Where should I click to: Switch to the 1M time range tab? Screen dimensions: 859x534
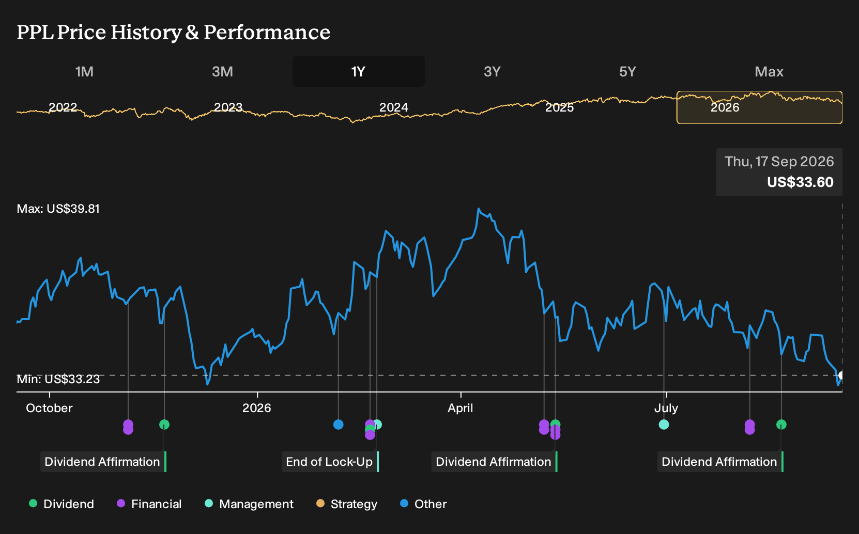click(x=84, y=71)
